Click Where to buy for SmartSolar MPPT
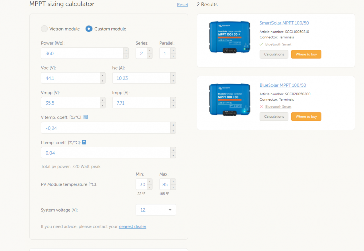The width and height of the screenshot is (364, 251). pos(306,54)
